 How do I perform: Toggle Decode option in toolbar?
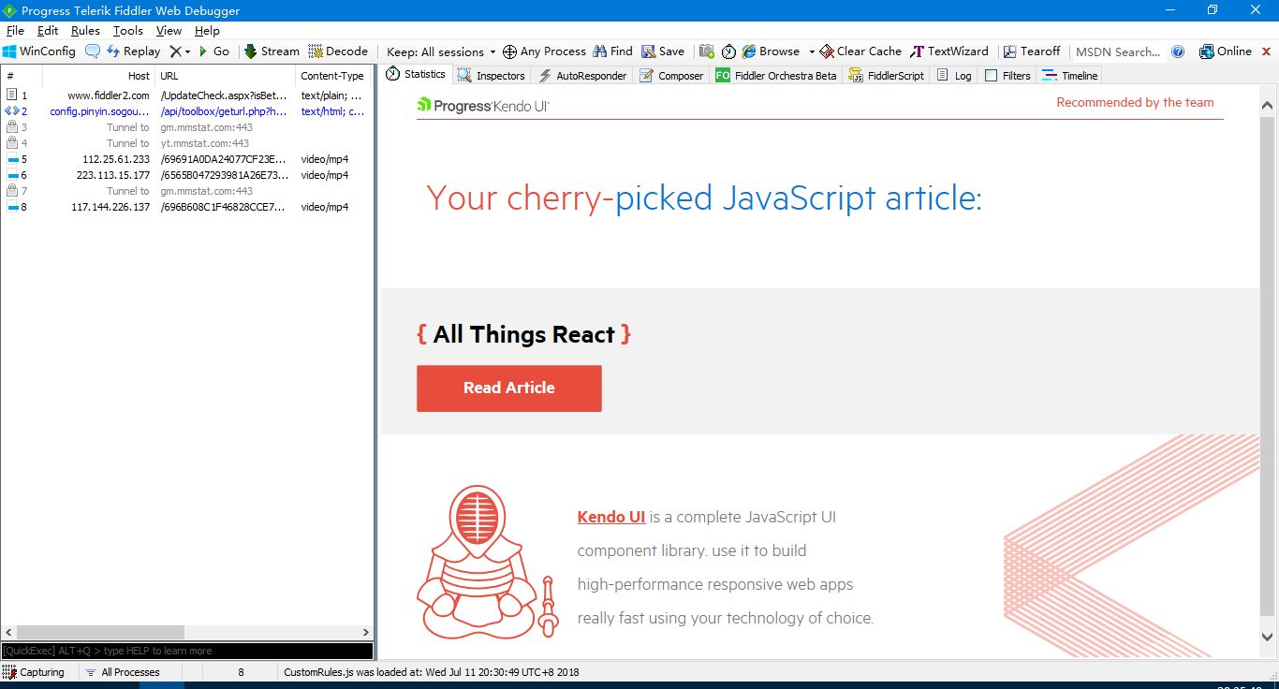[338, 51]
